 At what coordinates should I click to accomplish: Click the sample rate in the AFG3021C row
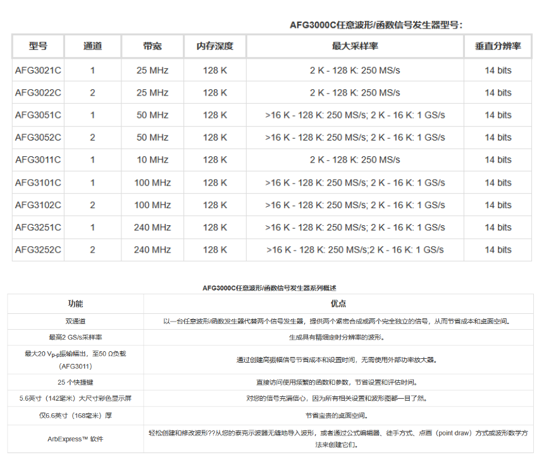[x=355, y=70]
